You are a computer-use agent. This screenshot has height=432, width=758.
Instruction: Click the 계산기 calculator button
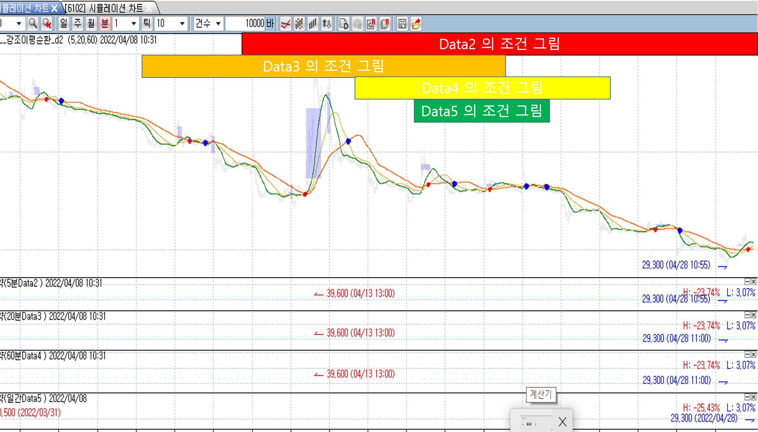click(541, 394)
